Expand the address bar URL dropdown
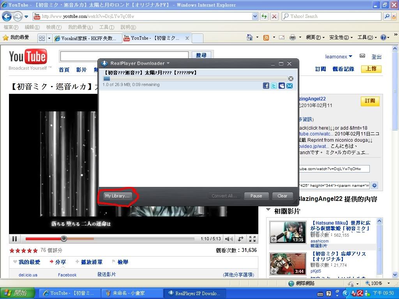 pyautogui.click(x=255, y=16)
